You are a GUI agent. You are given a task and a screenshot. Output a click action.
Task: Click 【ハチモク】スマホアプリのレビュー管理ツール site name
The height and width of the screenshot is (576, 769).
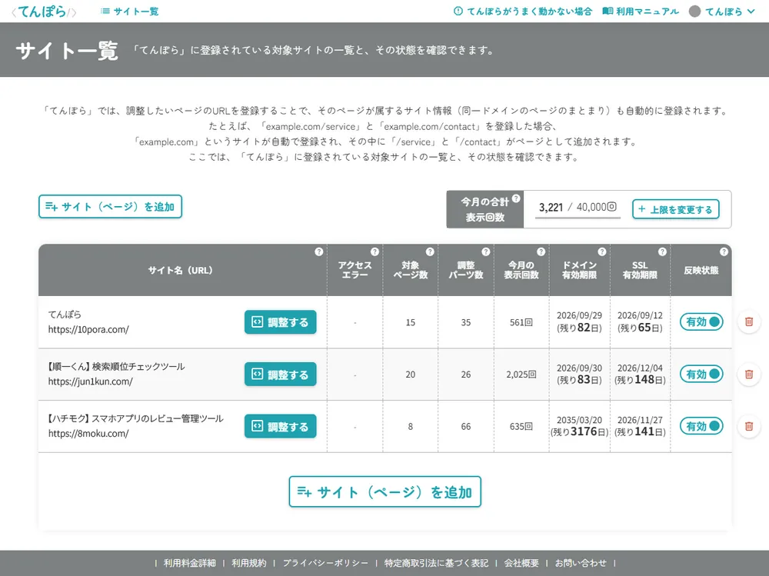(x=135, y=418)
